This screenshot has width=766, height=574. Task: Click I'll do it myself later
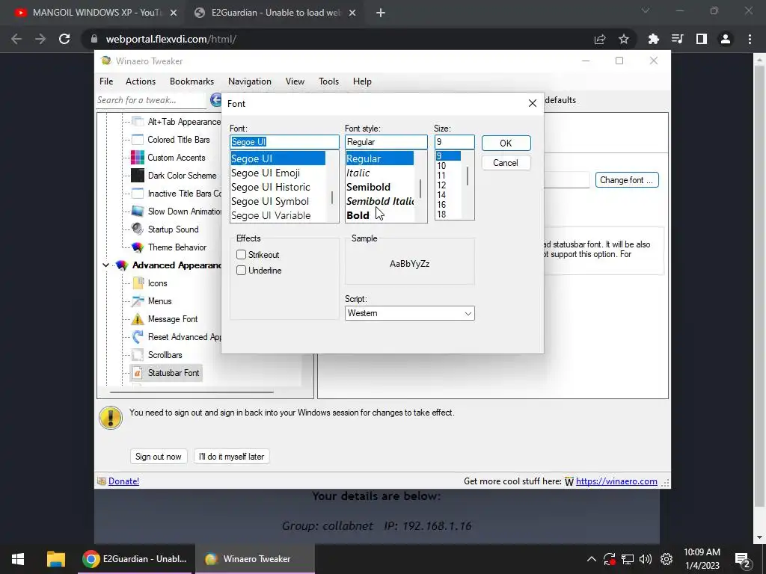[232, 457]
